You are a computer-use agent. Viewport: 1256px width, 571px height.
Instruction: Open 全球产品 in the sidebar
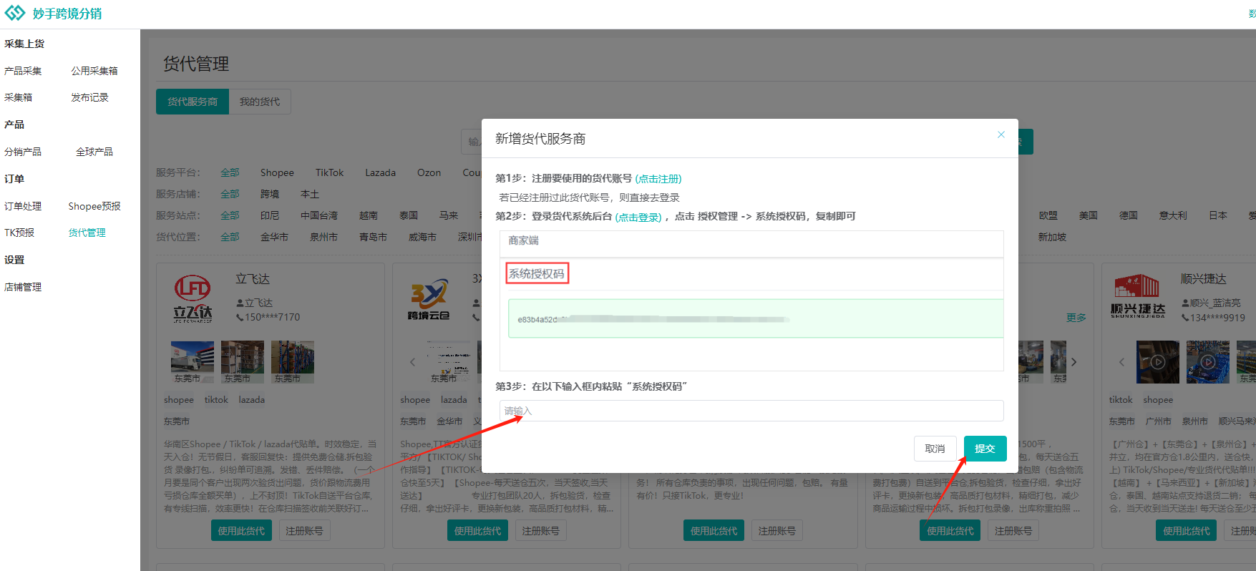pos(94,152)
